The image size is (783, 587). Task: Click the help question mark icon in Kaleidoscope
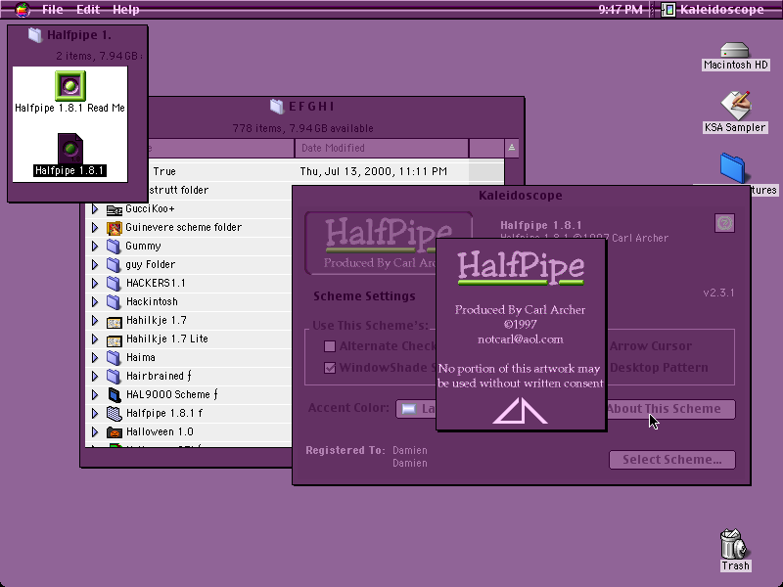tap(724, 223)
